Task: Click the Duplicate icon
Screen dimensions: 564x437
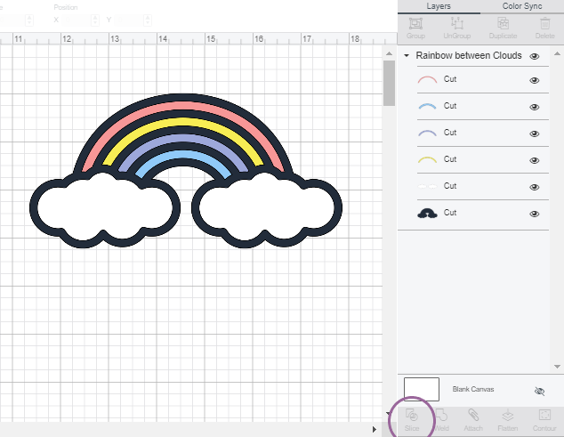Action: (503, 24)
